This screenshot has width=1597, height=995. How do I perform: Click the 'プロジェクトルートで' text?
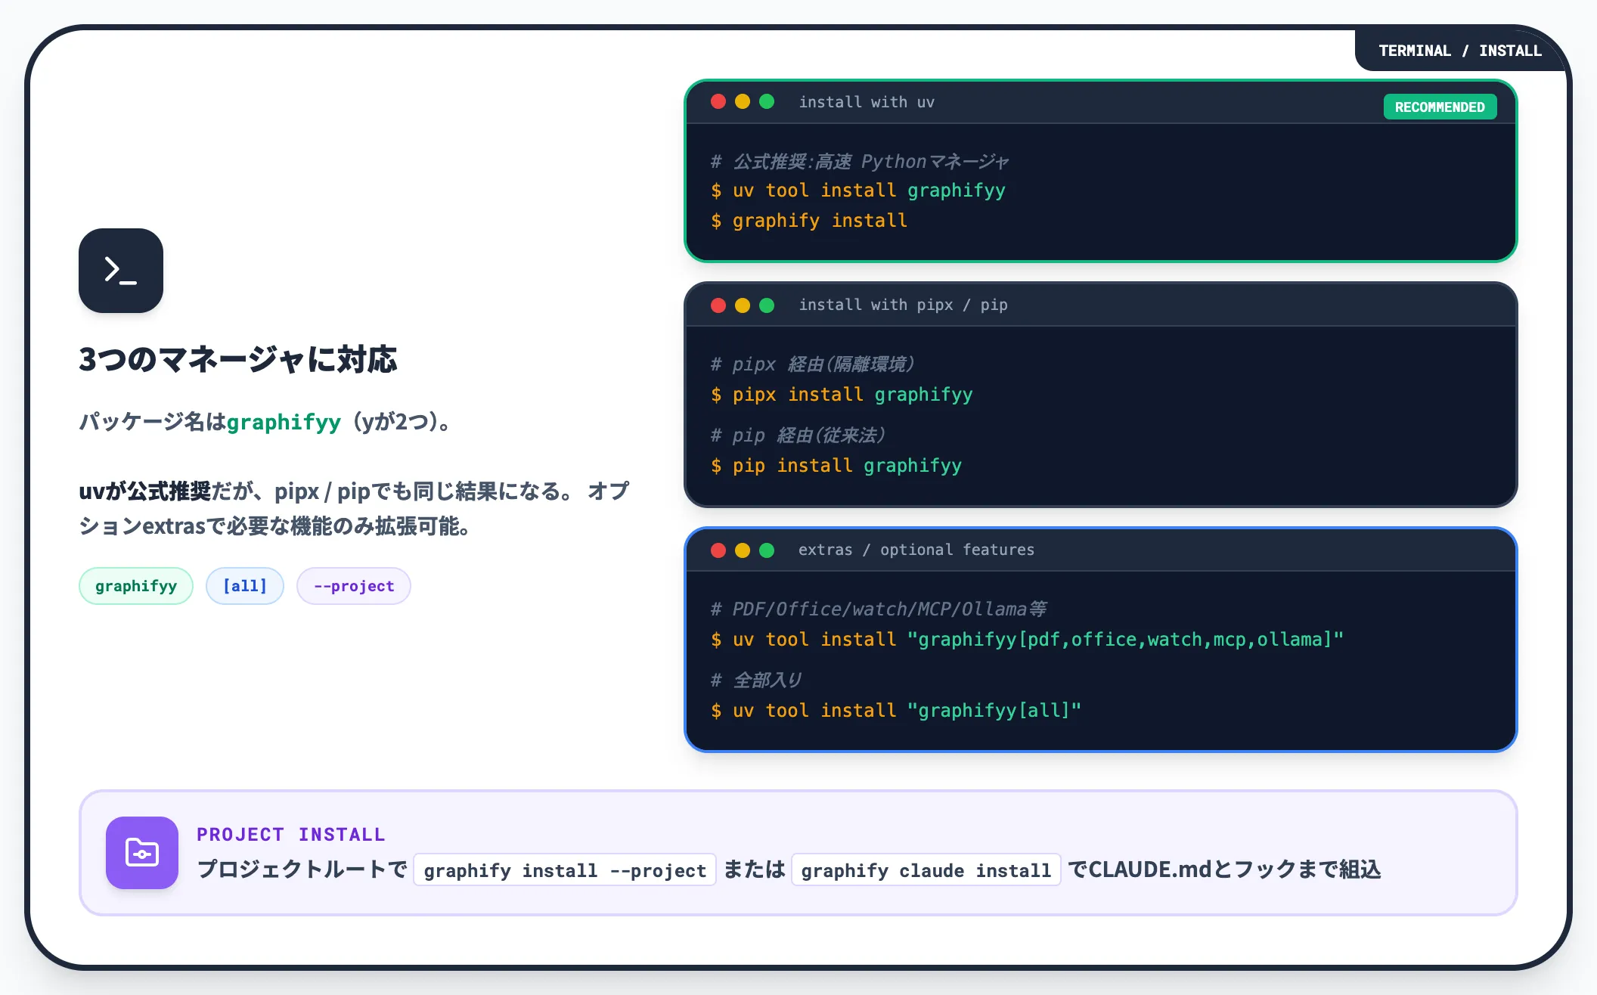[x=302, y=870]
